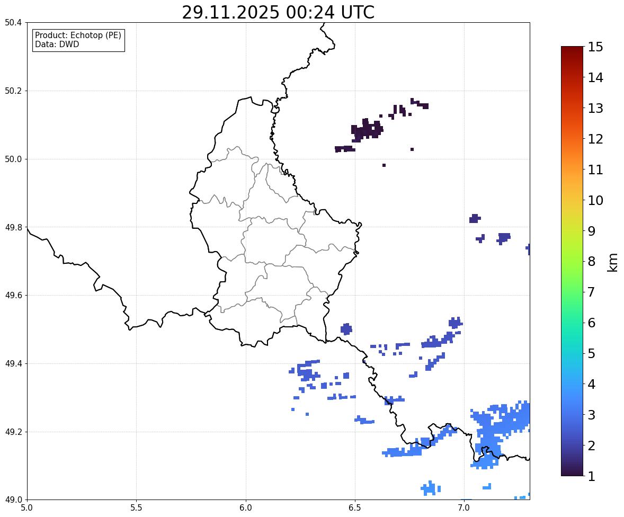Select the "Data: DWD" legend line
The image size is (624, 517).
[57, 44]
